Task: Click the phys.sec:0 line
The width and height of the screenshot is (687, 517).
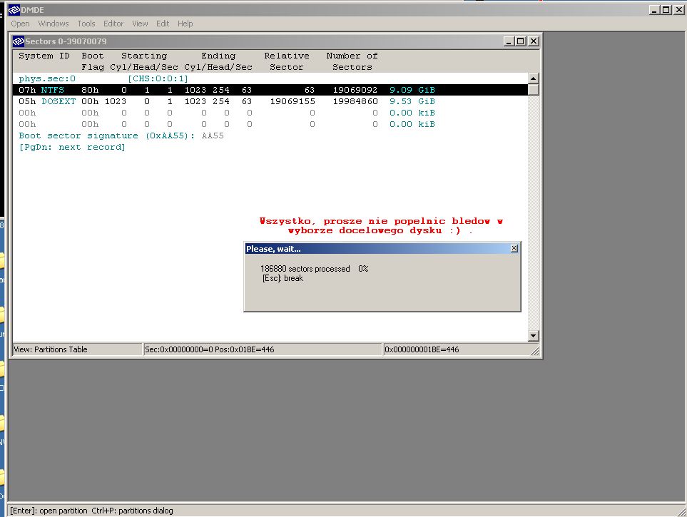Action: coord(47,78)
